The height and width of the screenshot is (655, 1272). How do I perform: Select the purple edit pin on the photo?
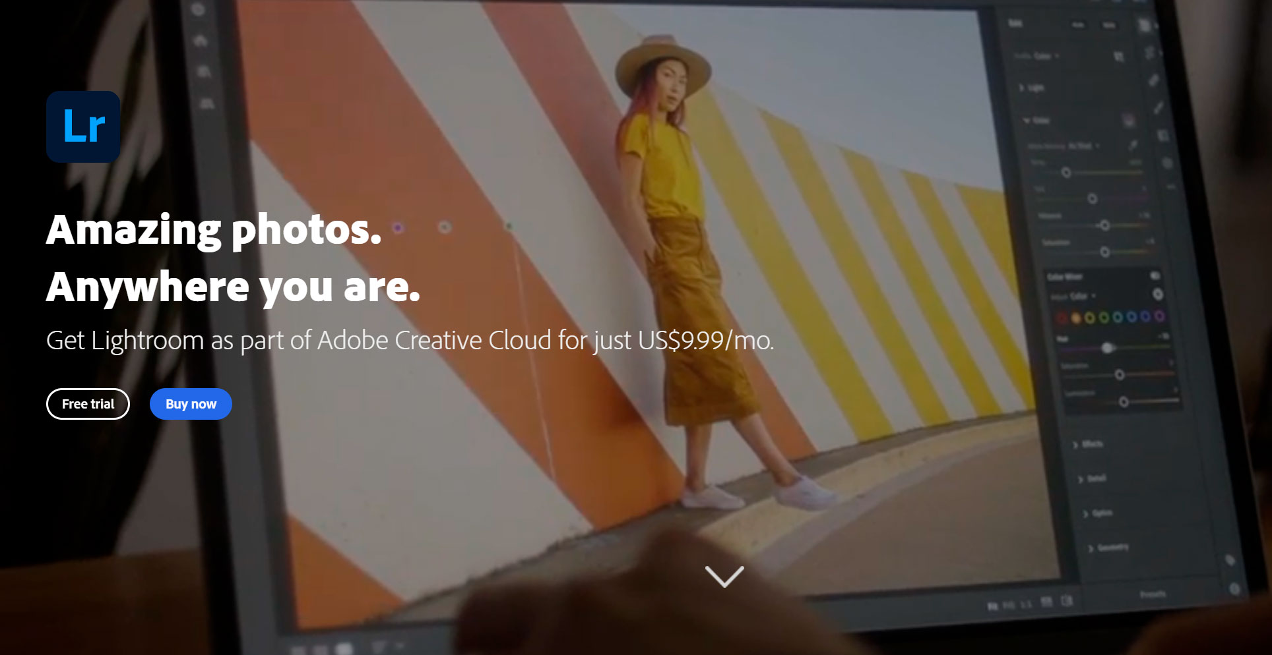[398, 228]
